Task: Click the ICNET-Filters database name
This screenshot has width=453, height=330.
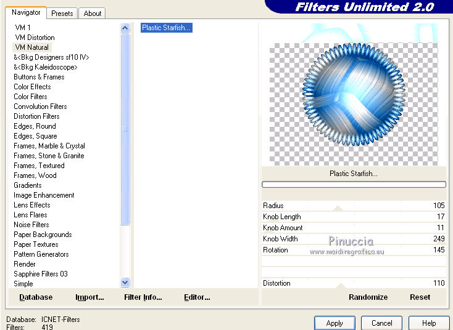Action: coord(60,320)
